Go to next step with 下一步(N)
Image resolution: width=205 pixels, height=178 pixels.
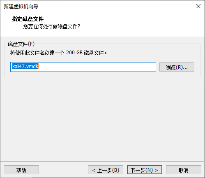145,170
